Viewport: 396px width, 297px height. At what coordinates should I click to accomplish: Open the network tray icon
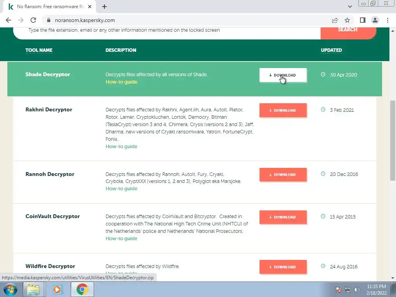point(348,290)
